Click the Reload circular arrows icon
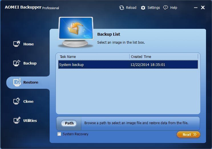Screen dimensions: 212x149 pos(122,8)
